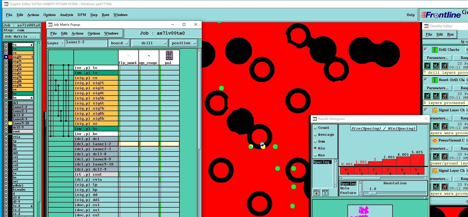Open the board context dropdown

pyautogui.click(x=119, y=43)
